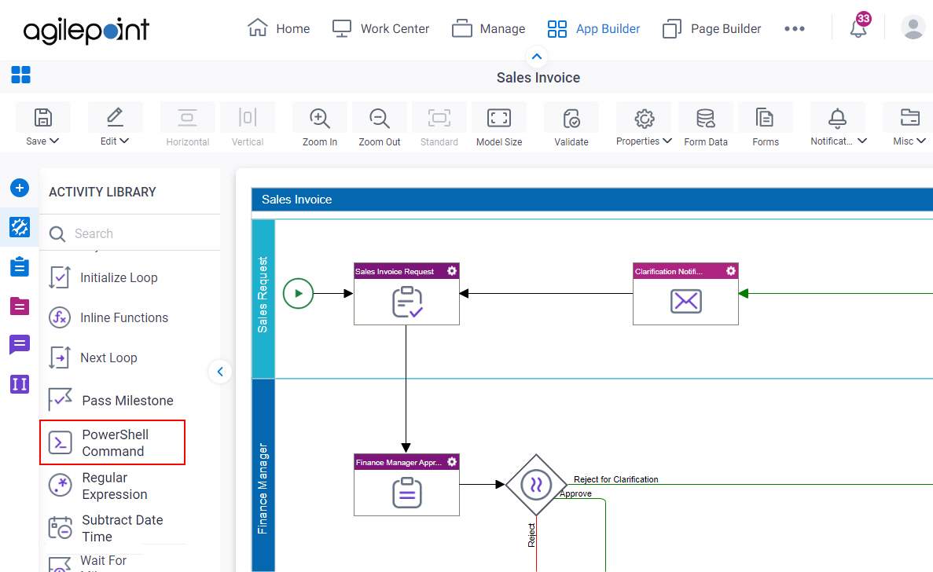Viewport: 933px width, 572px height.
Task: Click the Reject for Clarification connector label
Action: [x=616, y=479]
